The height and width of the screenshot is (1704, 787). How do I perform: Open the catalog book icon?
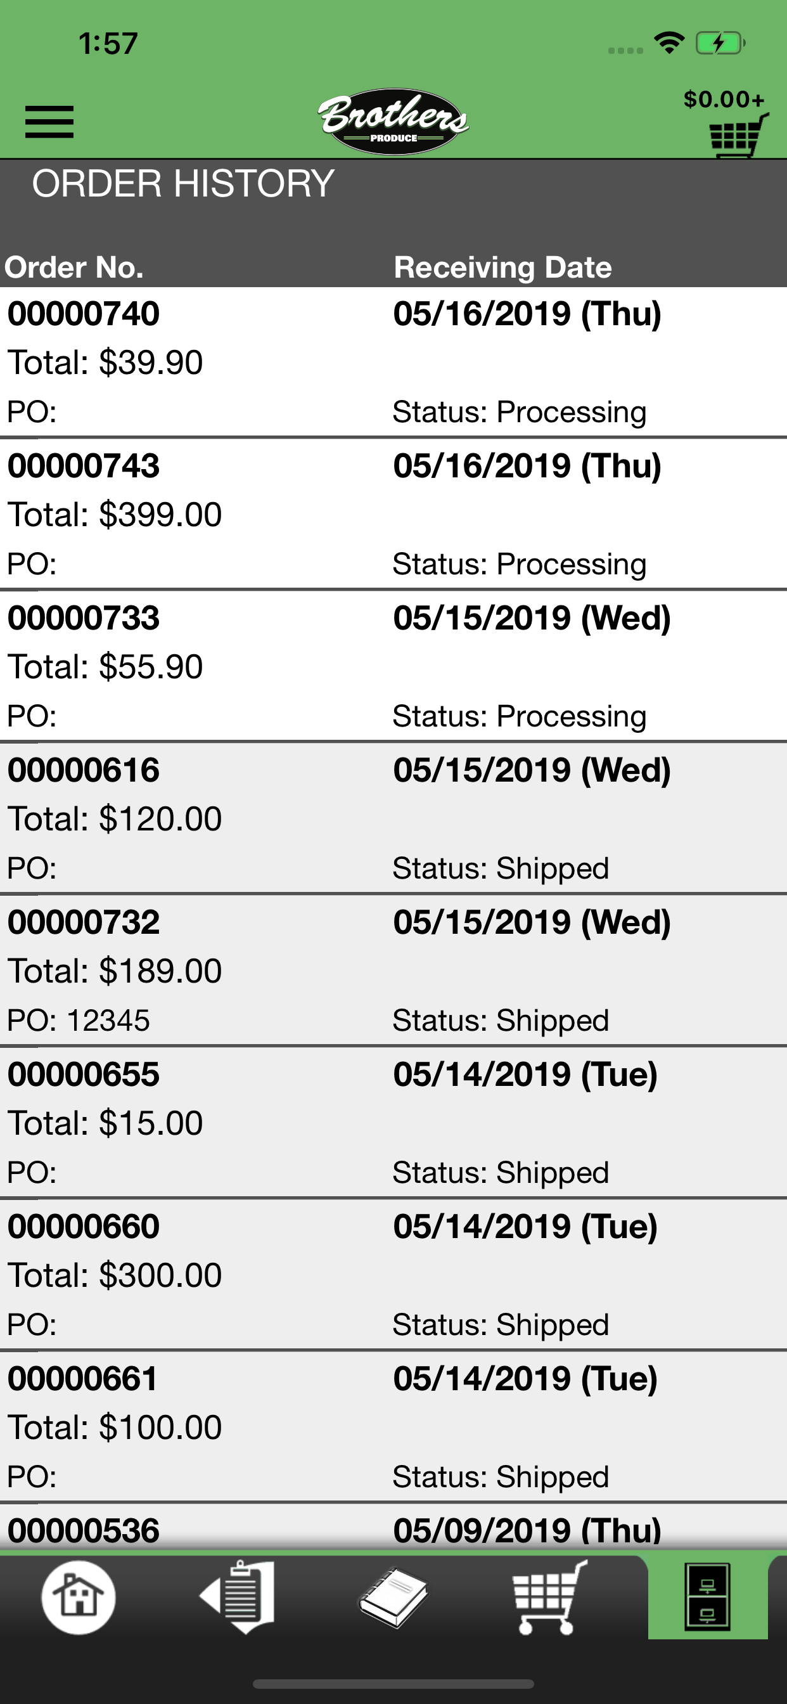(393, 1597)
